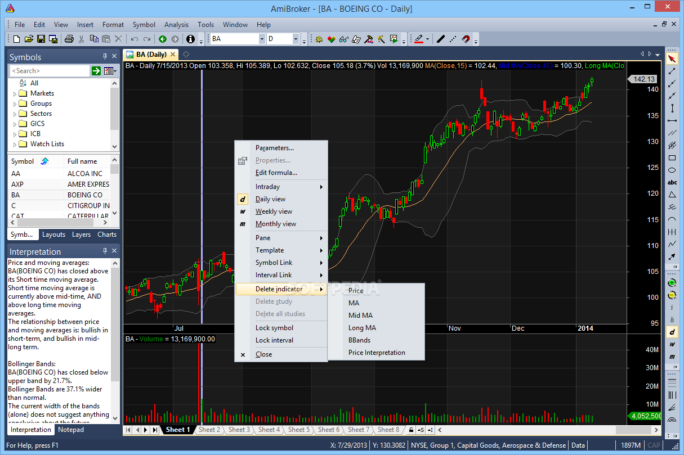The image size is (684, 455).
Task: Delete the Mid MA indicator
Action: 376,316
